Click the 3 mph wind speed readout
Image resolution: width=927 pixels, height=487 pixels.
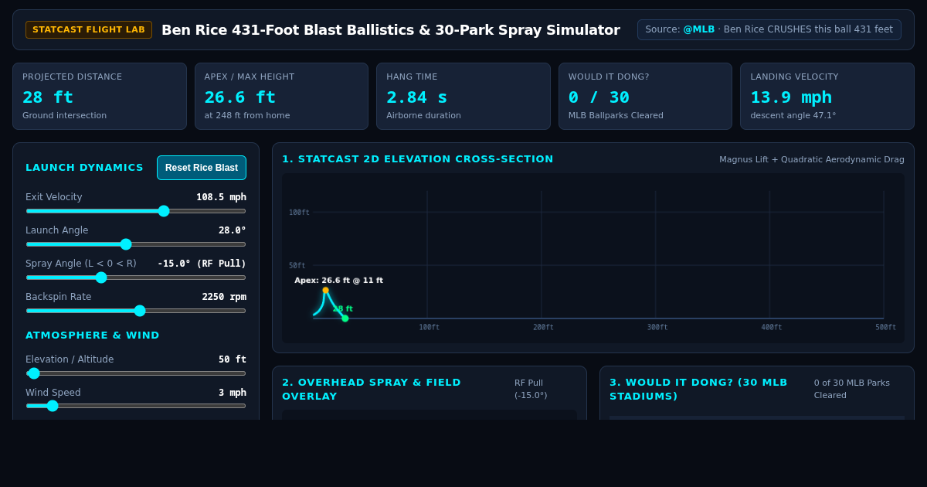(233, 393)
